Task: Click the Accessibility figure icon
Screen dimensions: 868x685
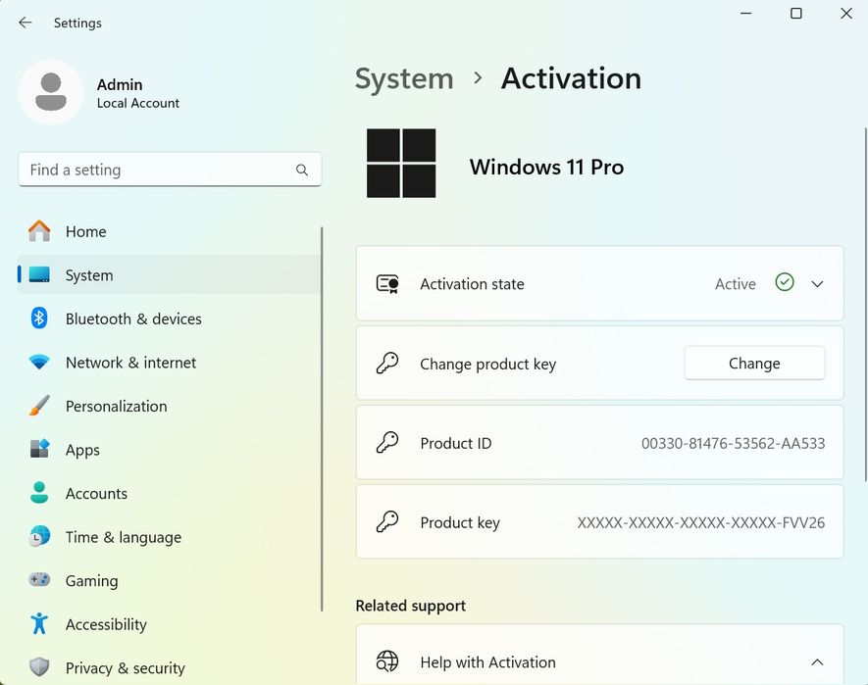Action: (x=39, y=623)
